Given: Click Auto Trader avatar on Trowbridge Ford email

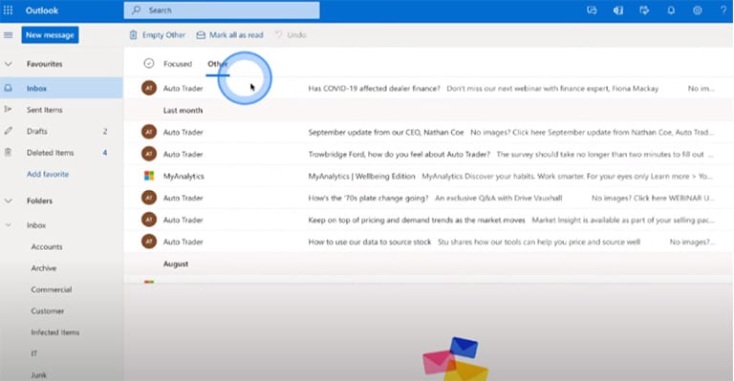Looking at the screenshot, I should [149, 154].
